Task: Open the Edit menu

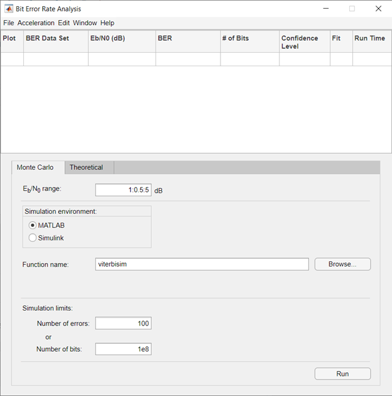Action: (x=64, y=23)
